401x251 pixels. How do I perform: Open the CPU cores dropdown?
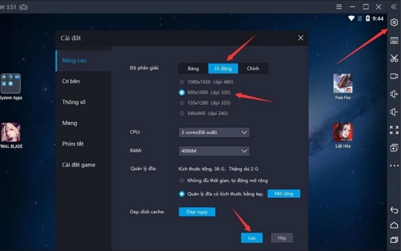point(214,133)
